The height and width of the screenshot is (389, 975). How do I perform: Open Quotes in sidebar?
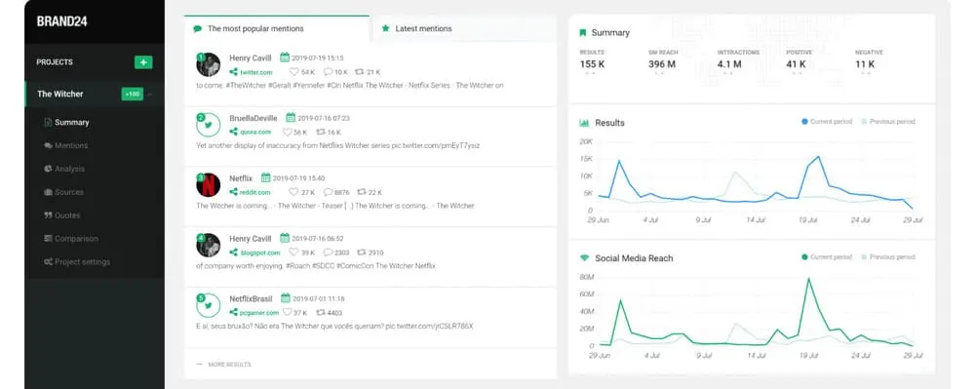[x=67, y=215]
